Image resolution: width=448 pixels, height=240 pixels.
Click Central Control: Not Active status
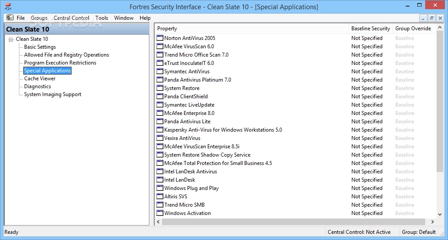tap(359, 232)
